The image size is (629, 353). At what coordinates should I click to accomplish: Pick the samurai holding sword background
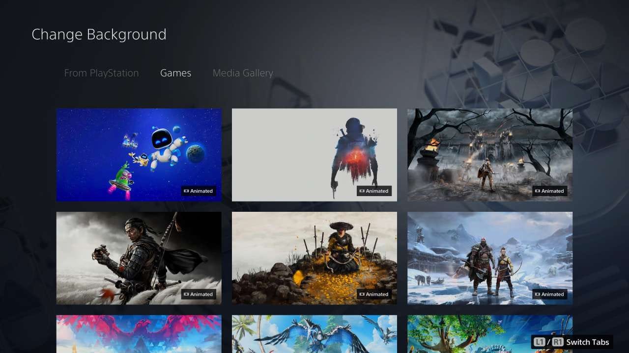(139, 258)
